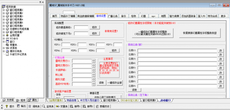Click the 卡诺萨城 spinner arrows

click(94, 70)
